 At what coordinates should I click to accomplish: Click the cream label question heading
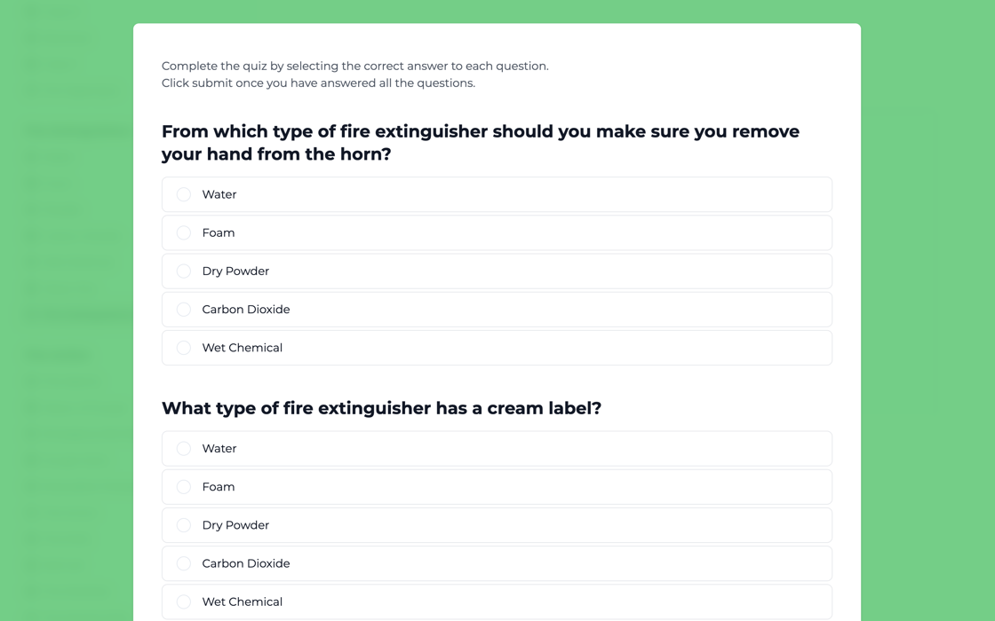[x=381, y=408]
